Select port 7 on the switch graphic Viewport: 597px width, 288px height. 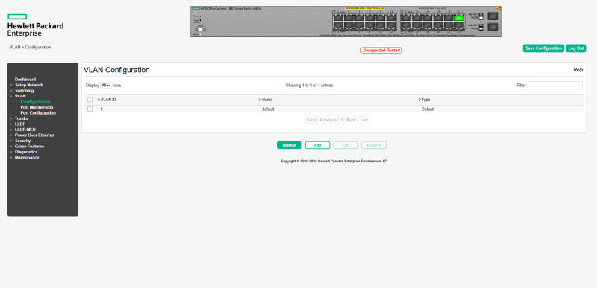369,17
